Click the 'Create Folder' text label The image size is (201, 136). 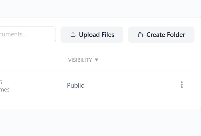[x=166, y=35]
